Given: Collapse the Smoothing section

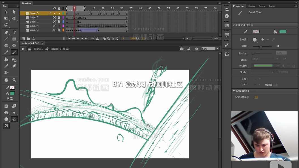Looking at the screenshot, I should tap(234, 91).
